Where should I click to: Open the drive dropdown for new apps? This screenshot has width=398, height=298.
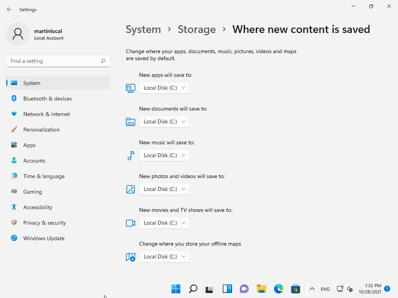tap(164, 88)
